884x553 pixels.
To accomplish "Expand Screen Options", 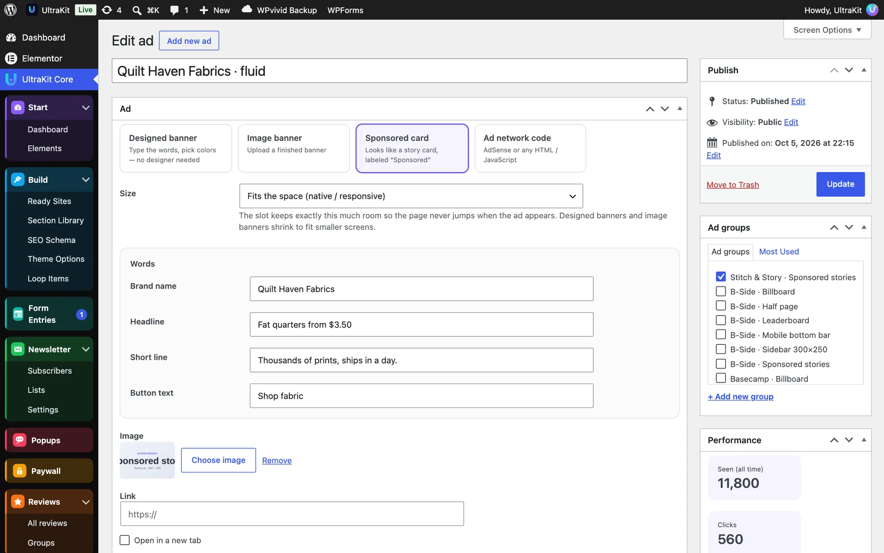I will click(827, 30).
